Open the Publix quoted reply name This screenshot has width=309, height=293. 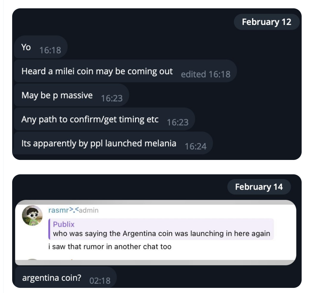click(64, 224)
